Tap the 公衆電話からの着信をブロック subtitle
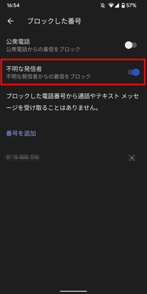The width and height of the screenshot is (147, 294). click(43, 49)
